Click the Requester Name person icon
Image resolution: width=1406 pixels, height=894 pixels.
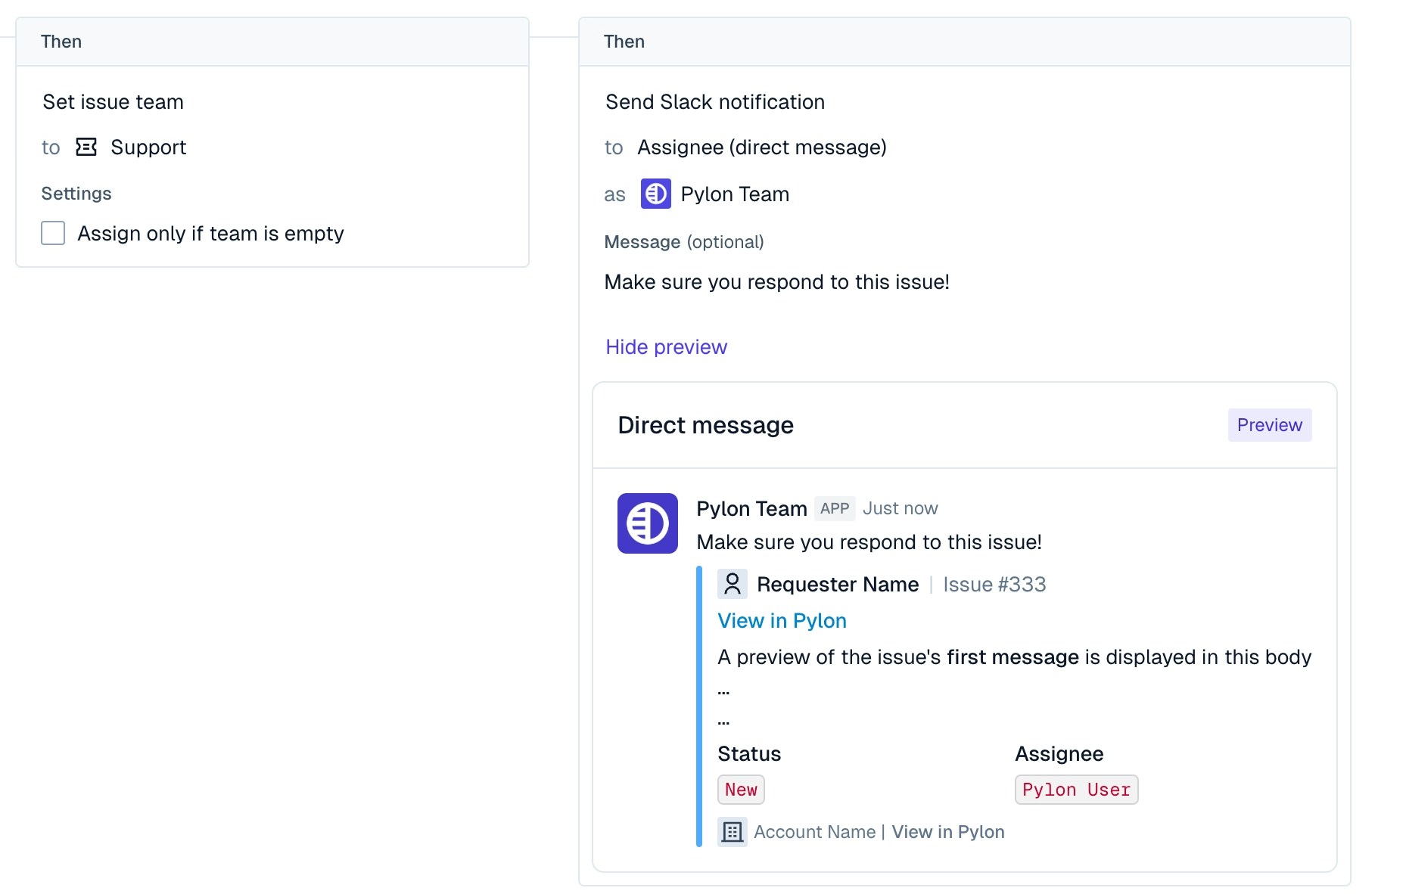pos(732,584)
